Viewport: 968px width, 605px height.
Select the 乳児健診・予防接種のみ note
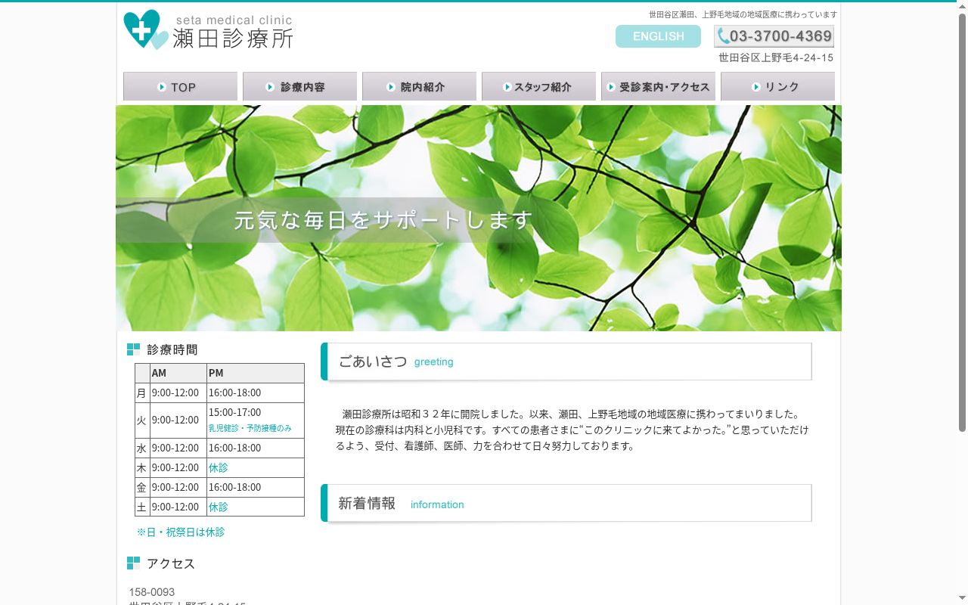[250, 428]
